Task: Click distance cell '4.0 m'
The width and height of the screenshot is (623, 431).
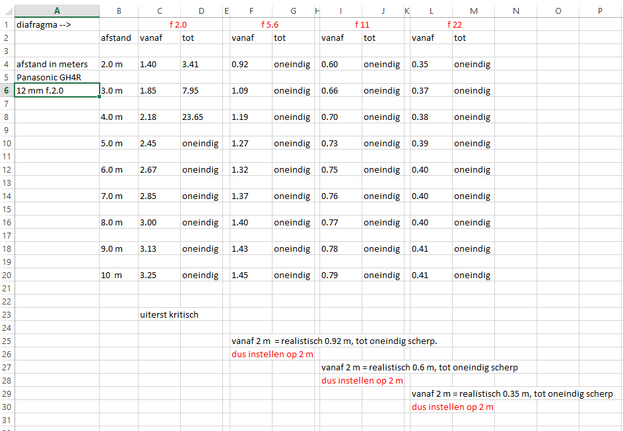Action: tap(119, 117)
